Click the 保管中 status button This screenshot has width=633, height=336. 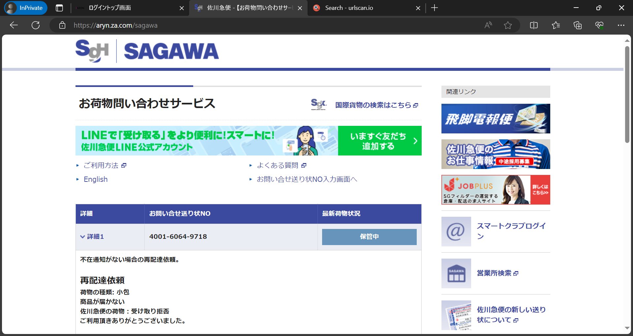pyautogui.click(x=369, y=237)
